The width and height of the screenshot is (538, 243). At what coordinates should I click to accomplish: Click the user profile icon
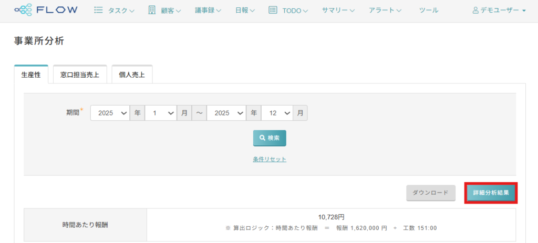point(475,10)
